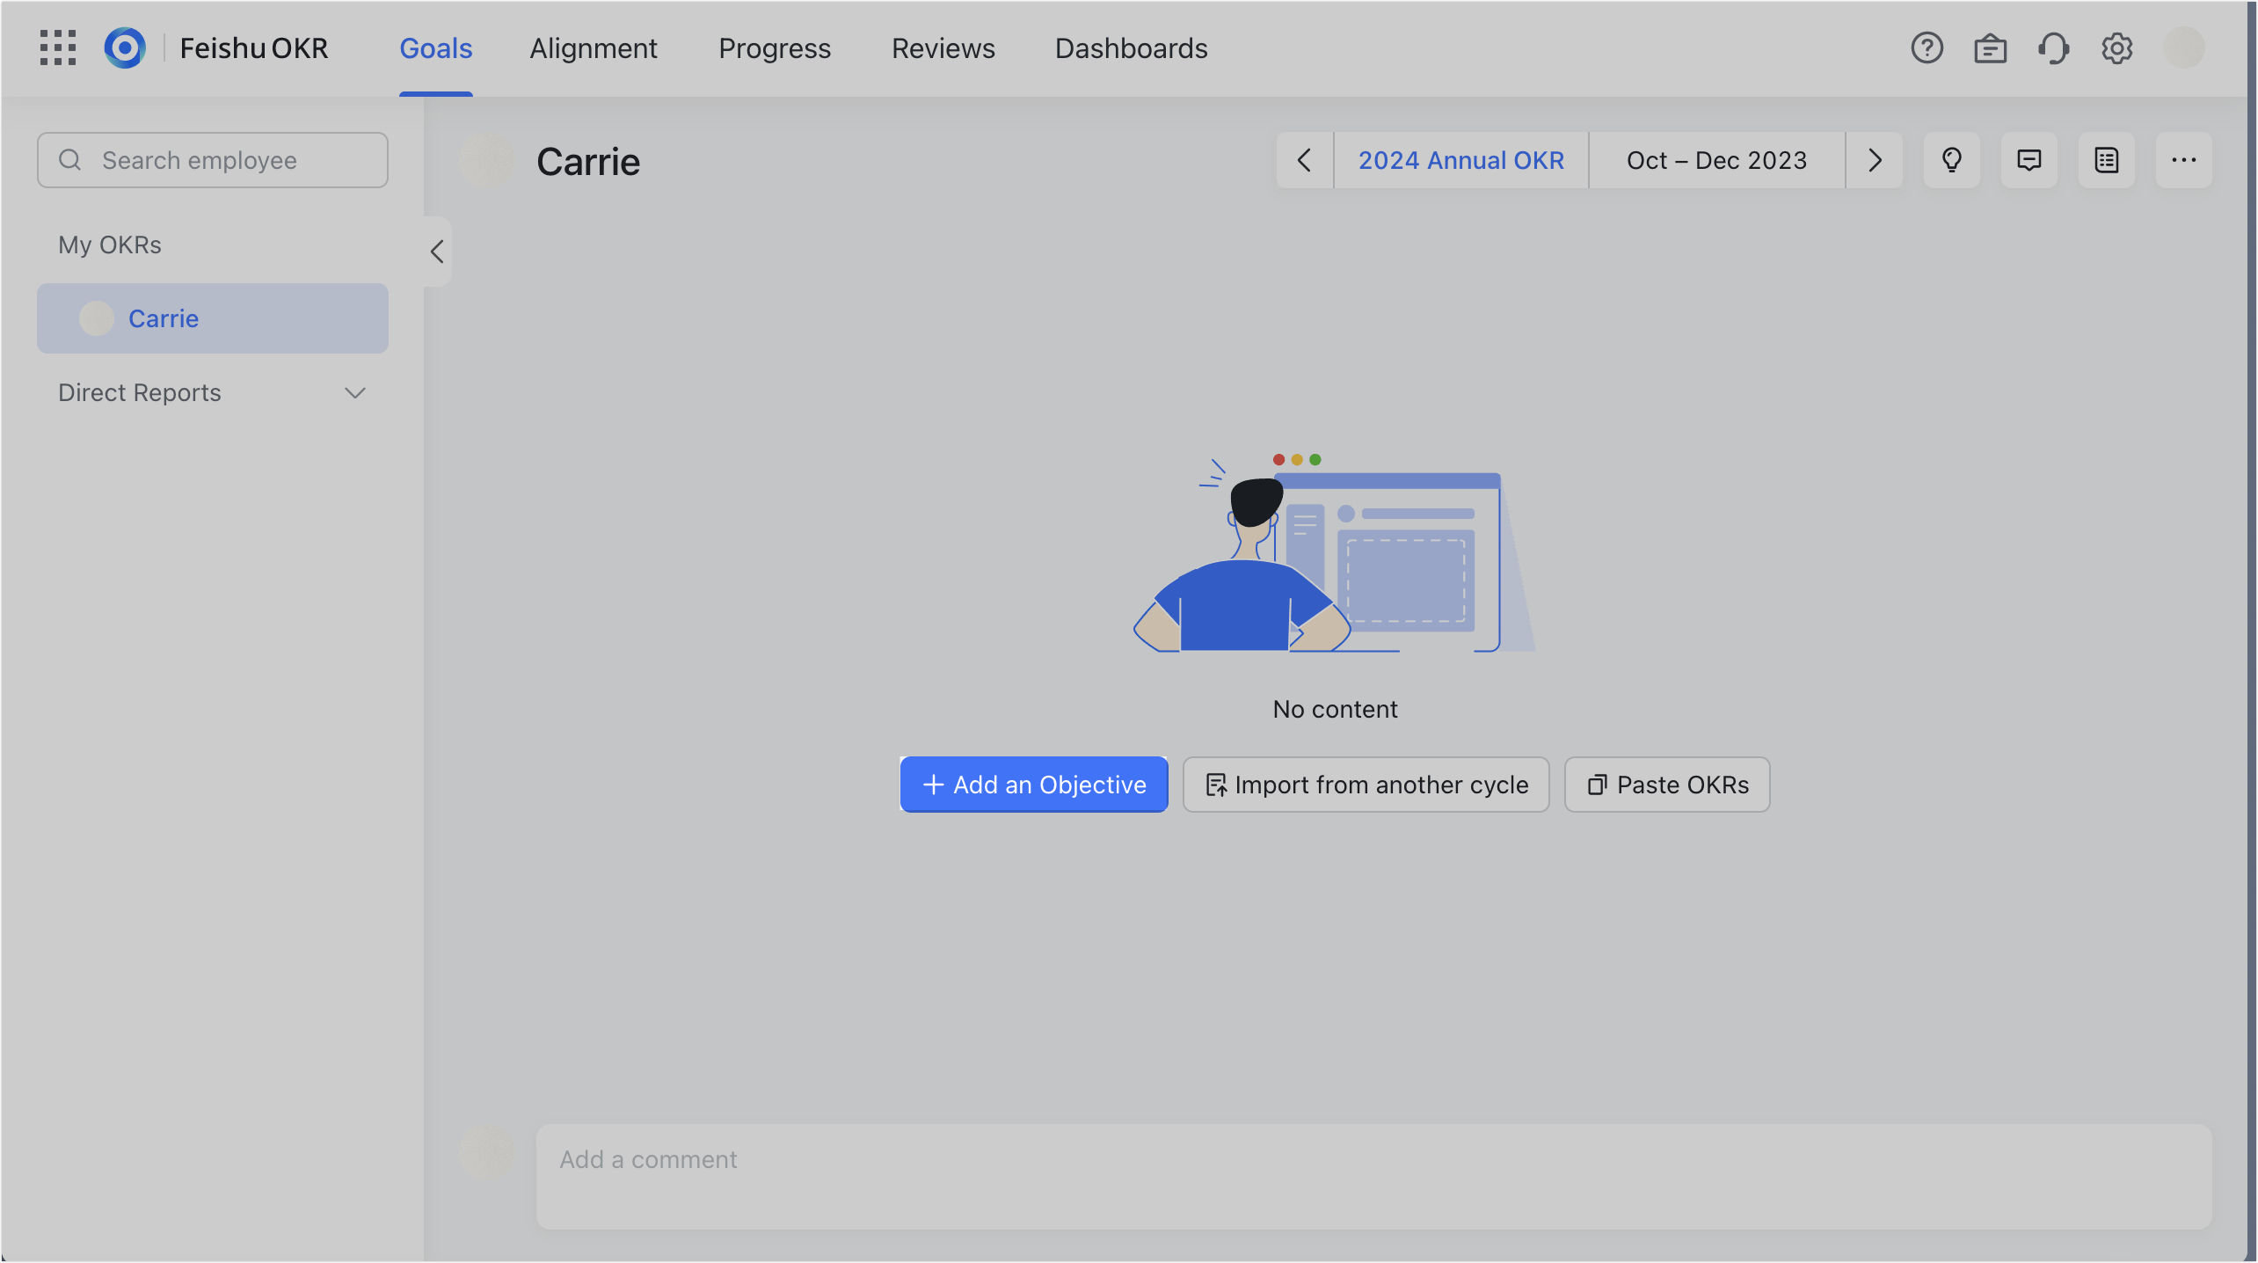Click the Search employee input field

tap(212, 160)
